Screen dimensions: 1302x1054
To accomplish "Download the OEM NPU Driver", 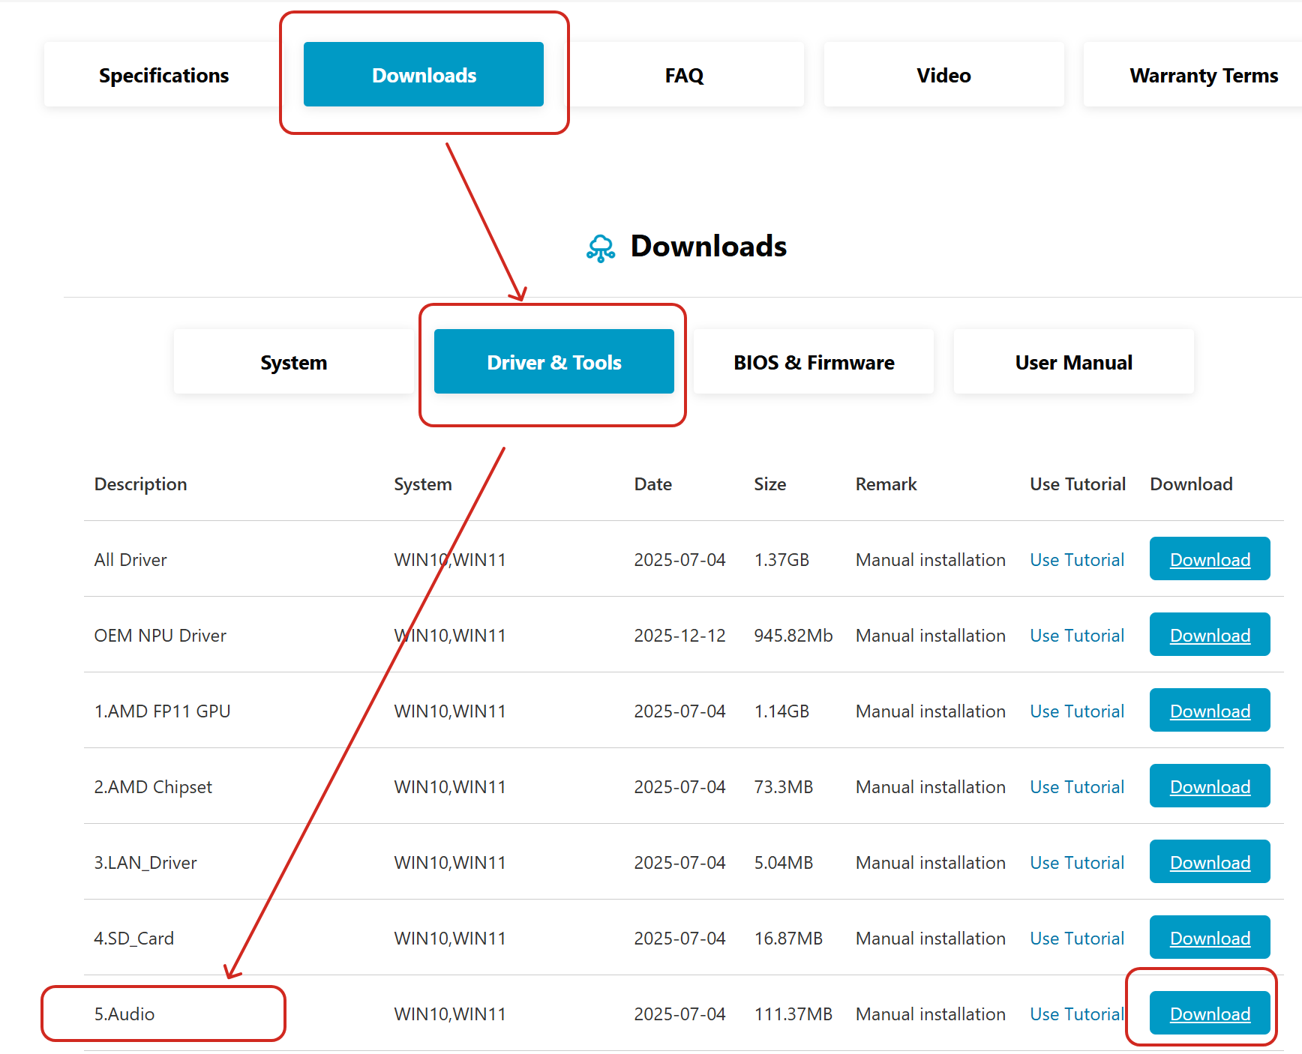I will tap(1209, 635).
